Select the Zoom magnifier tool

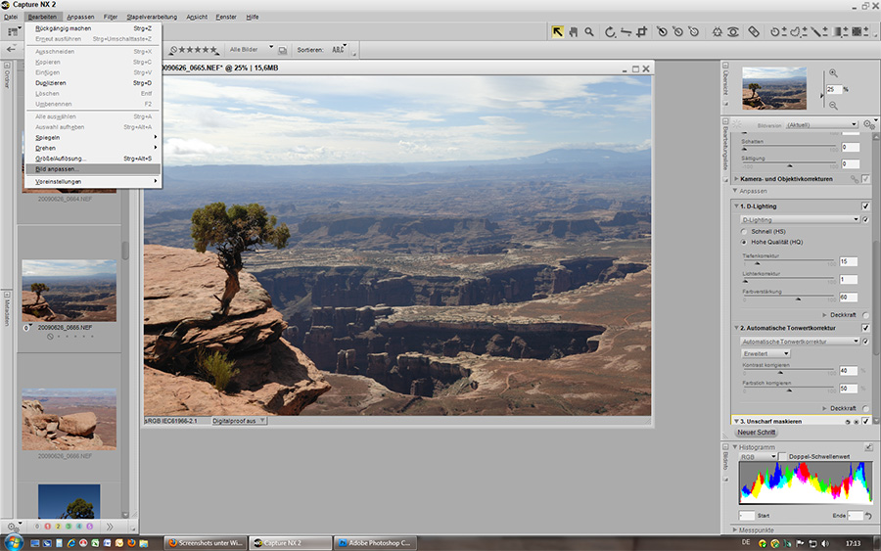pyautogui.click(x=589, y=32)
